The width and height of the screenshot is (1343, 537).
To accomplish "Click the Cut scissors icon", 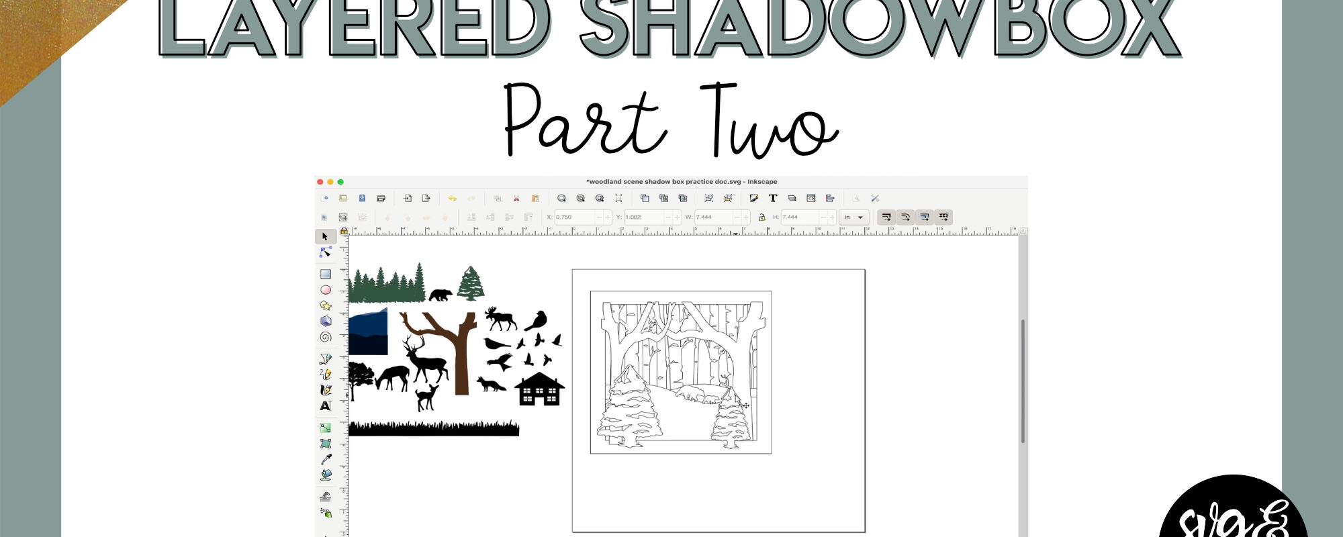I will [x=516, y=198].
